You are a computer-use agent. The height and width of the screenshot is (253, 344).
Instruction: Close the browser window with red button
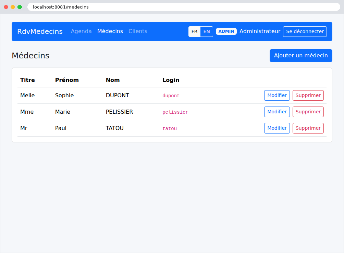[x=6, y=7]
